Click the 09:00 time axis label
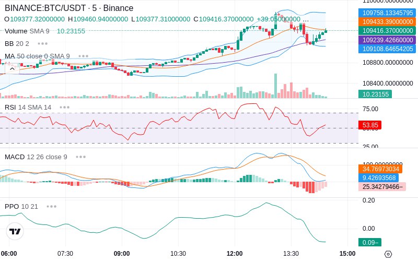The width and height of the screenshot is (418, 261). click(122, 254)
